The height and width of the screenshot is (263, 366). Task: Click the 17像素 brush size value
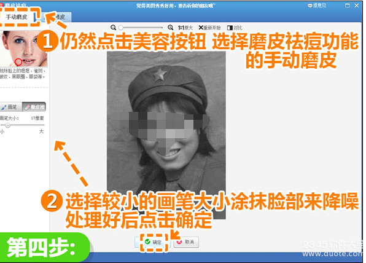coord(37,118)
